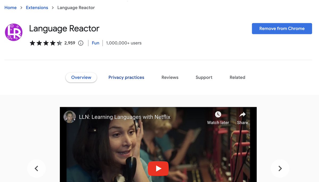Click the video preview thumbnail image
The image size is (319, 182).
click(158, 145)
